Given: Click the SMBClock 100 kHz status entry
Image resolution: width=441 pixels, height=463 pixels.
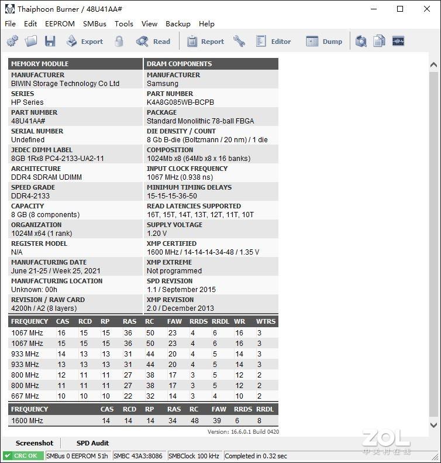Looking at the screenshot, I should (x=194, y=456).
